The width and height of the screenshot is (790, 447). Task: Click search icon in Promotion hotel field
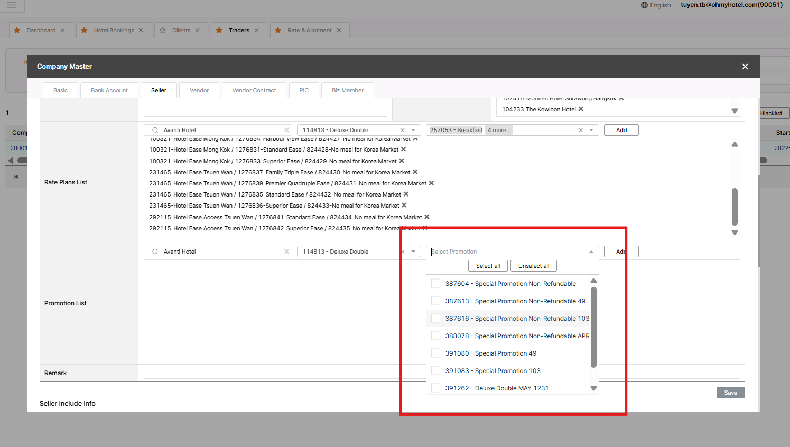pyautogui.click(x=155, y=252)
